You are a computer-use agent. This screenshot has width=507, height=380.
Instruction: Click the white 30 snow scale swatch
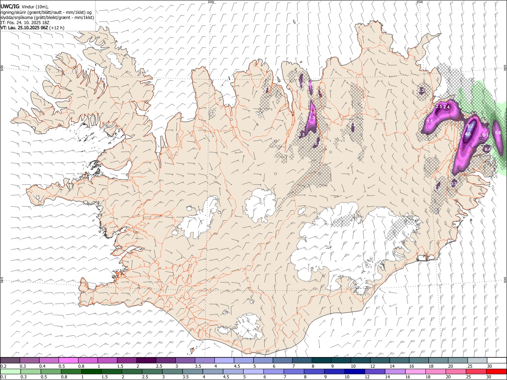coord(496,360)
